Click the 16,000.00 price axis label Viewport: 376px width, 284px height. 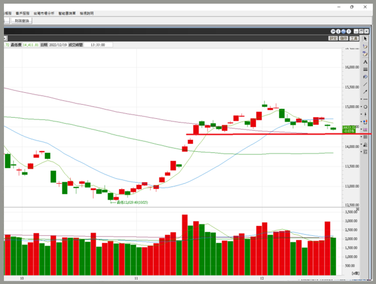pyautogui.click(x=352, y=67)
